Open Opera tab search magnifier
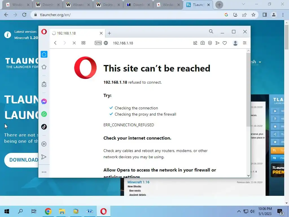 (x=211, y=32)
